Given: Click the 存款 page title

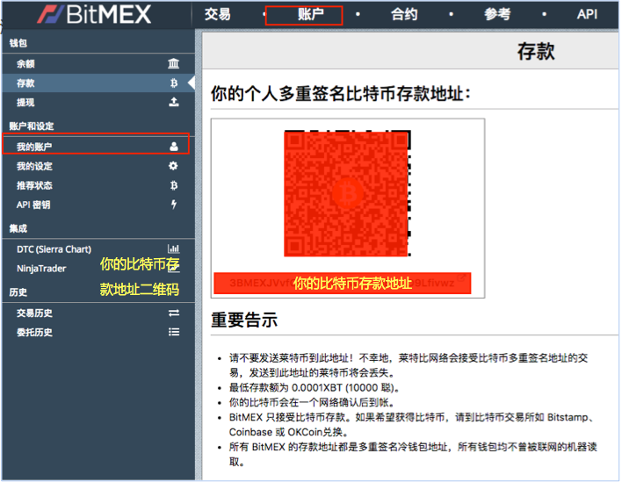Looking at the screenshot, I should point(536,52).
